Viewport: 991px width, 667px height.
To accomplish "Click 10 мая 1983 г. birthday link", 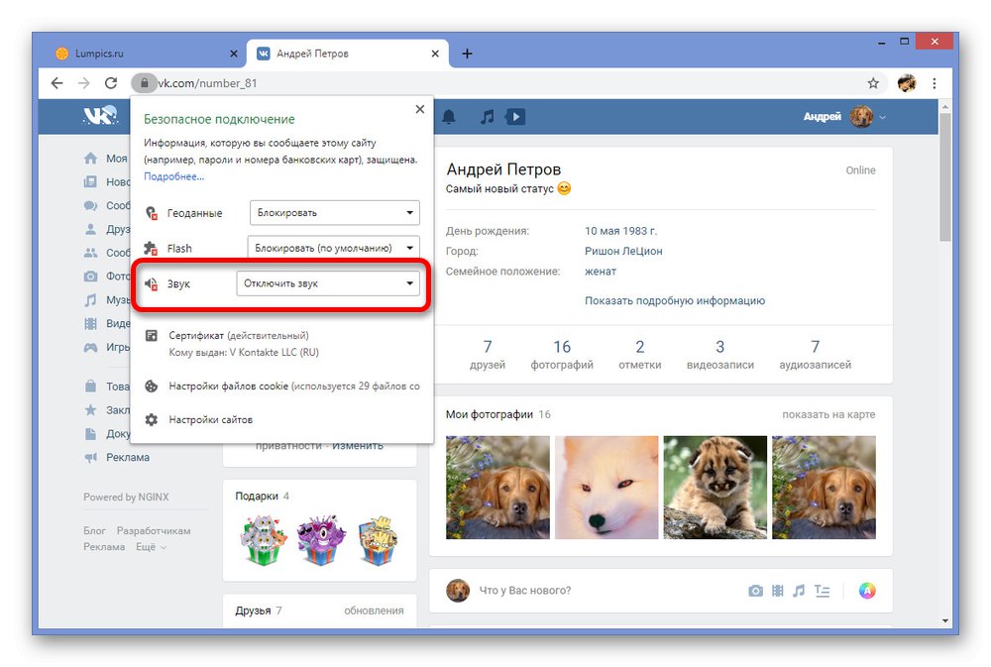I will [x=620, y=231].
